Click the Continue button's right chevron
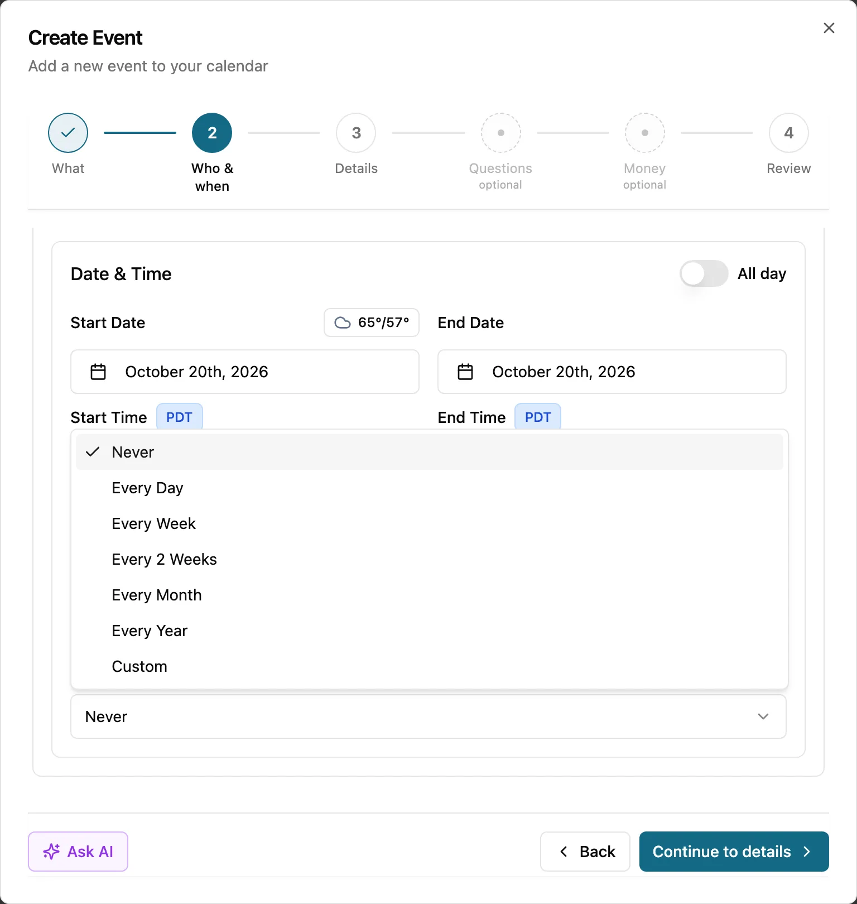Viewport: 857px width, 904px height. point(807,852)
